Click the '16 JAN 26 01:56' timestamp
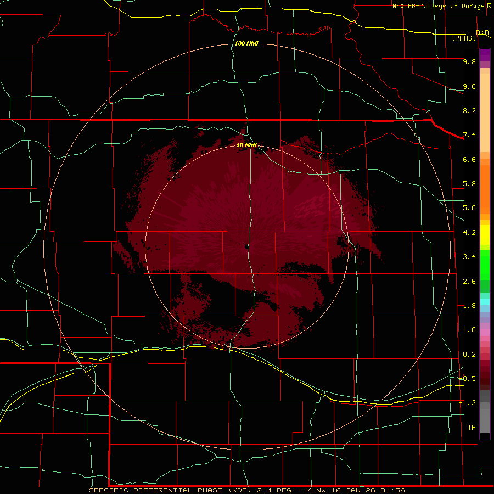 (x=368, y=490)
